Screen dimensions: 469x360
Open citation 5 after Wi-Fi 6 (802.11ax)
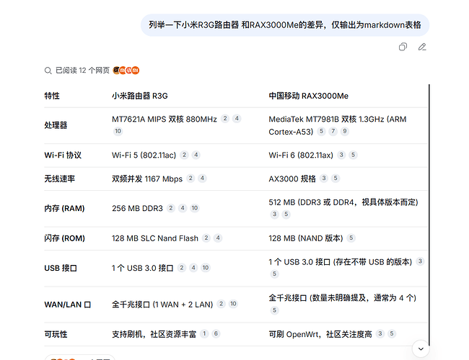click(x=354, y=155)
